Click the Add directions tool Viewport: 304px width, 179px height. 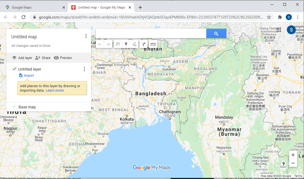(x=144, y=44)
